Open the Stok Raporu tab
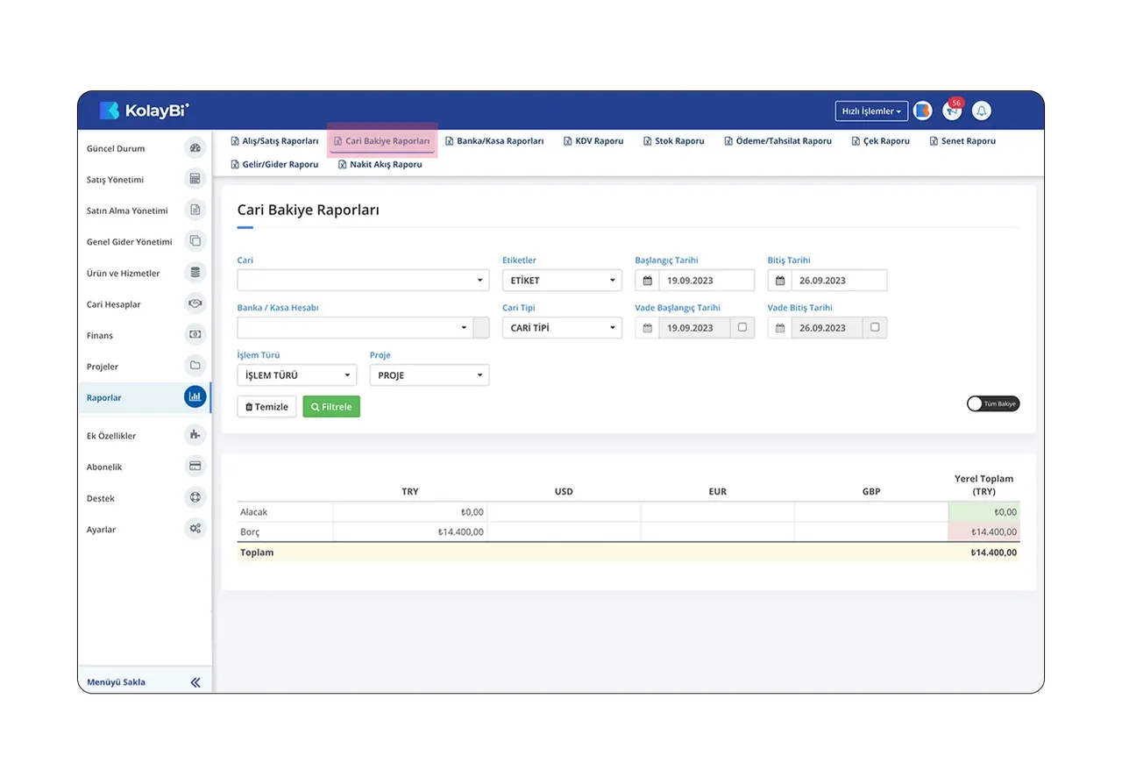 [673, 141]
